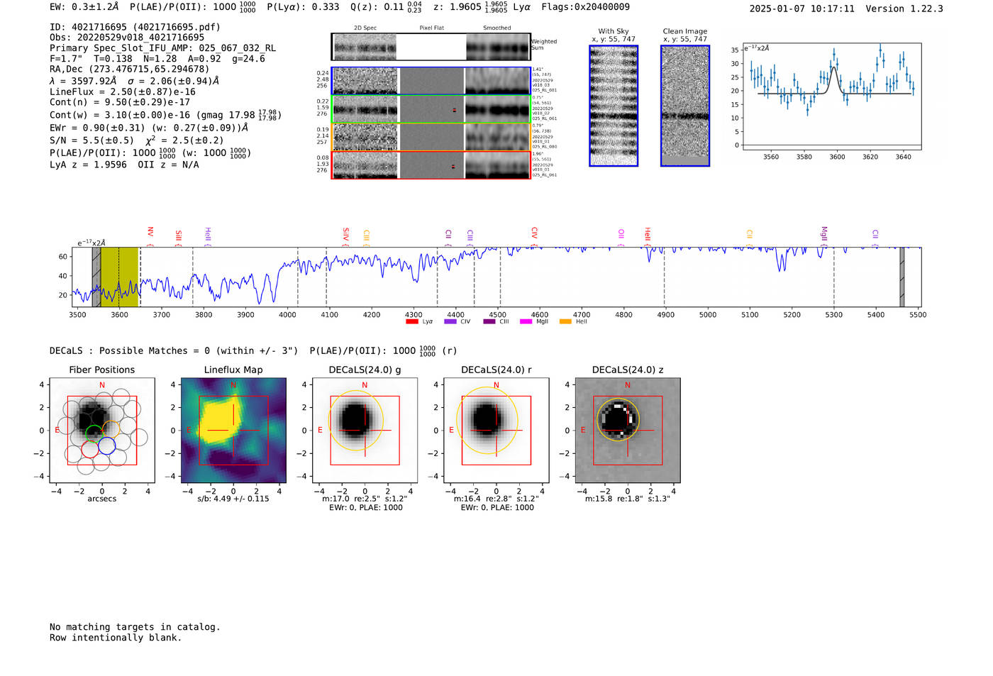Click the Flags:0x20400009 header text
Image resolution: width=993 pixels, height=676 pixels.
(585, 7)
